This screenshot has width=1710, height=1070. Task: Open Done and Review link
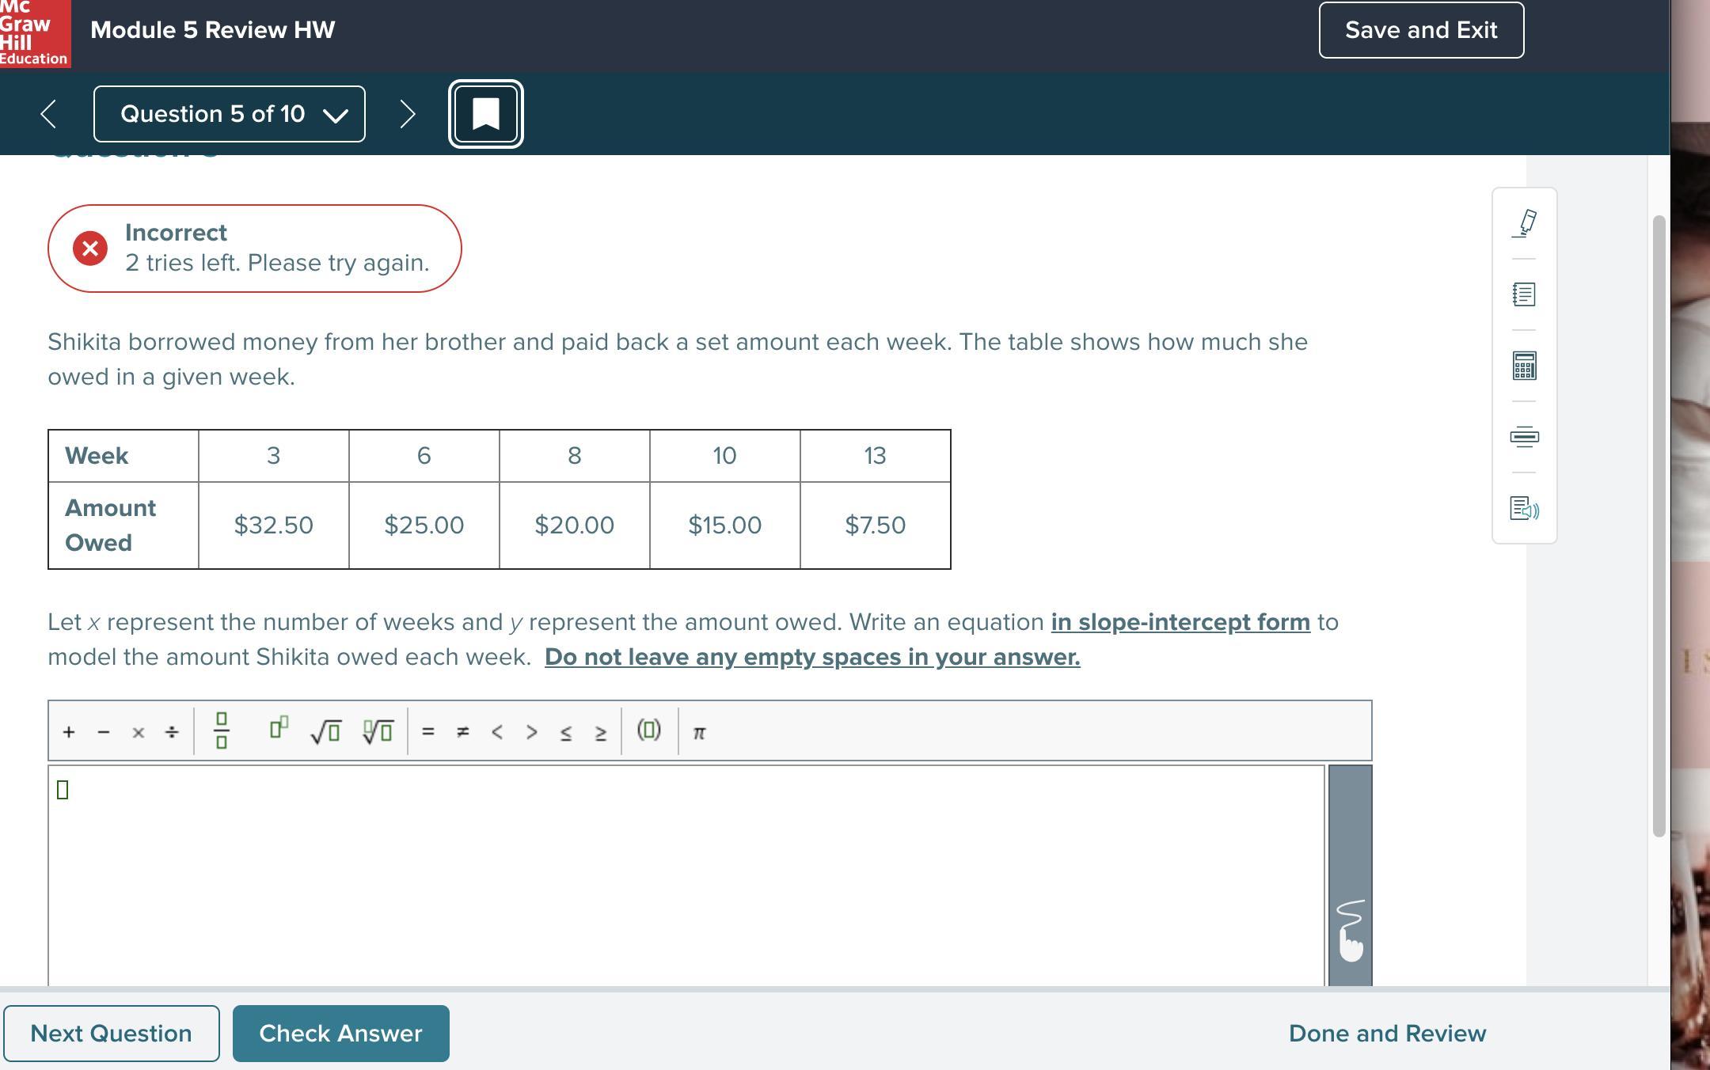click(1387, 1034)
